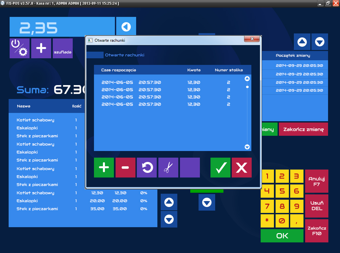Tap the asterisk keypad key
This screenshot has height=253, width=340.
[267, 221]
